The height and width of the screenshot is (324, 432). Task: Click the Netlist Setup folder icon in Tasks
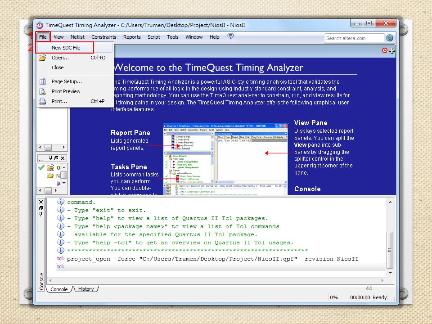coord(50,175)
